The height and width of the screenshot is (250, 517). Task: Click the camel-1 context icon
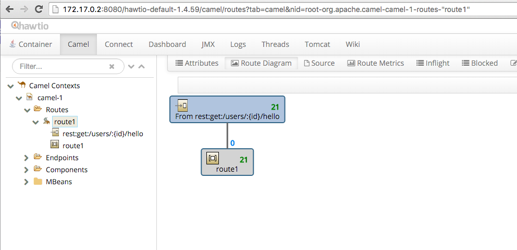tap(30, 97)
